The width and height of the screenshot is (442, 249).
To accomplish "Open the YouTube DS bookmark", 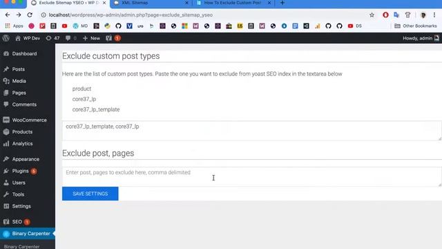I will pyautogui.click(x=354, y=26).
